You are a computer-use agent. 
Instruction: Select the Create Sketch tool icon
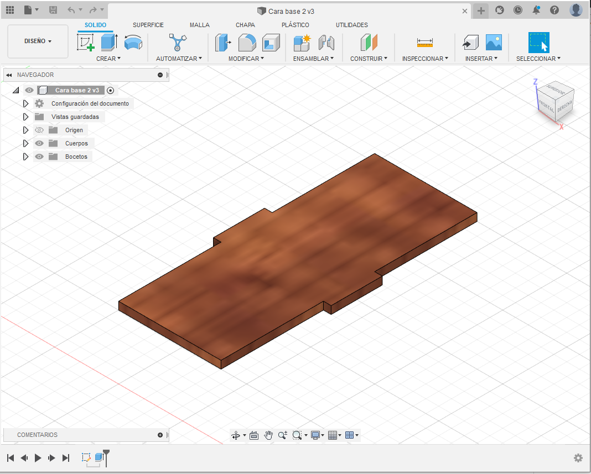[85, 43]
